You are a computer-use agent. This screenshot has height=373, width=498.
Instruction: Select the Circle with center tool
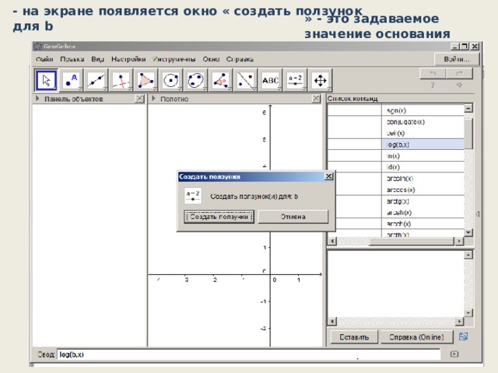[171, 80]
